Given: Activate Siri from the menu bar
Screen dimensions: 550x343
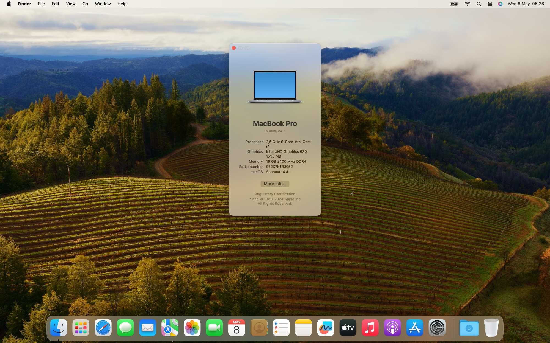Looking at the screenshot, I should point(500,4).
